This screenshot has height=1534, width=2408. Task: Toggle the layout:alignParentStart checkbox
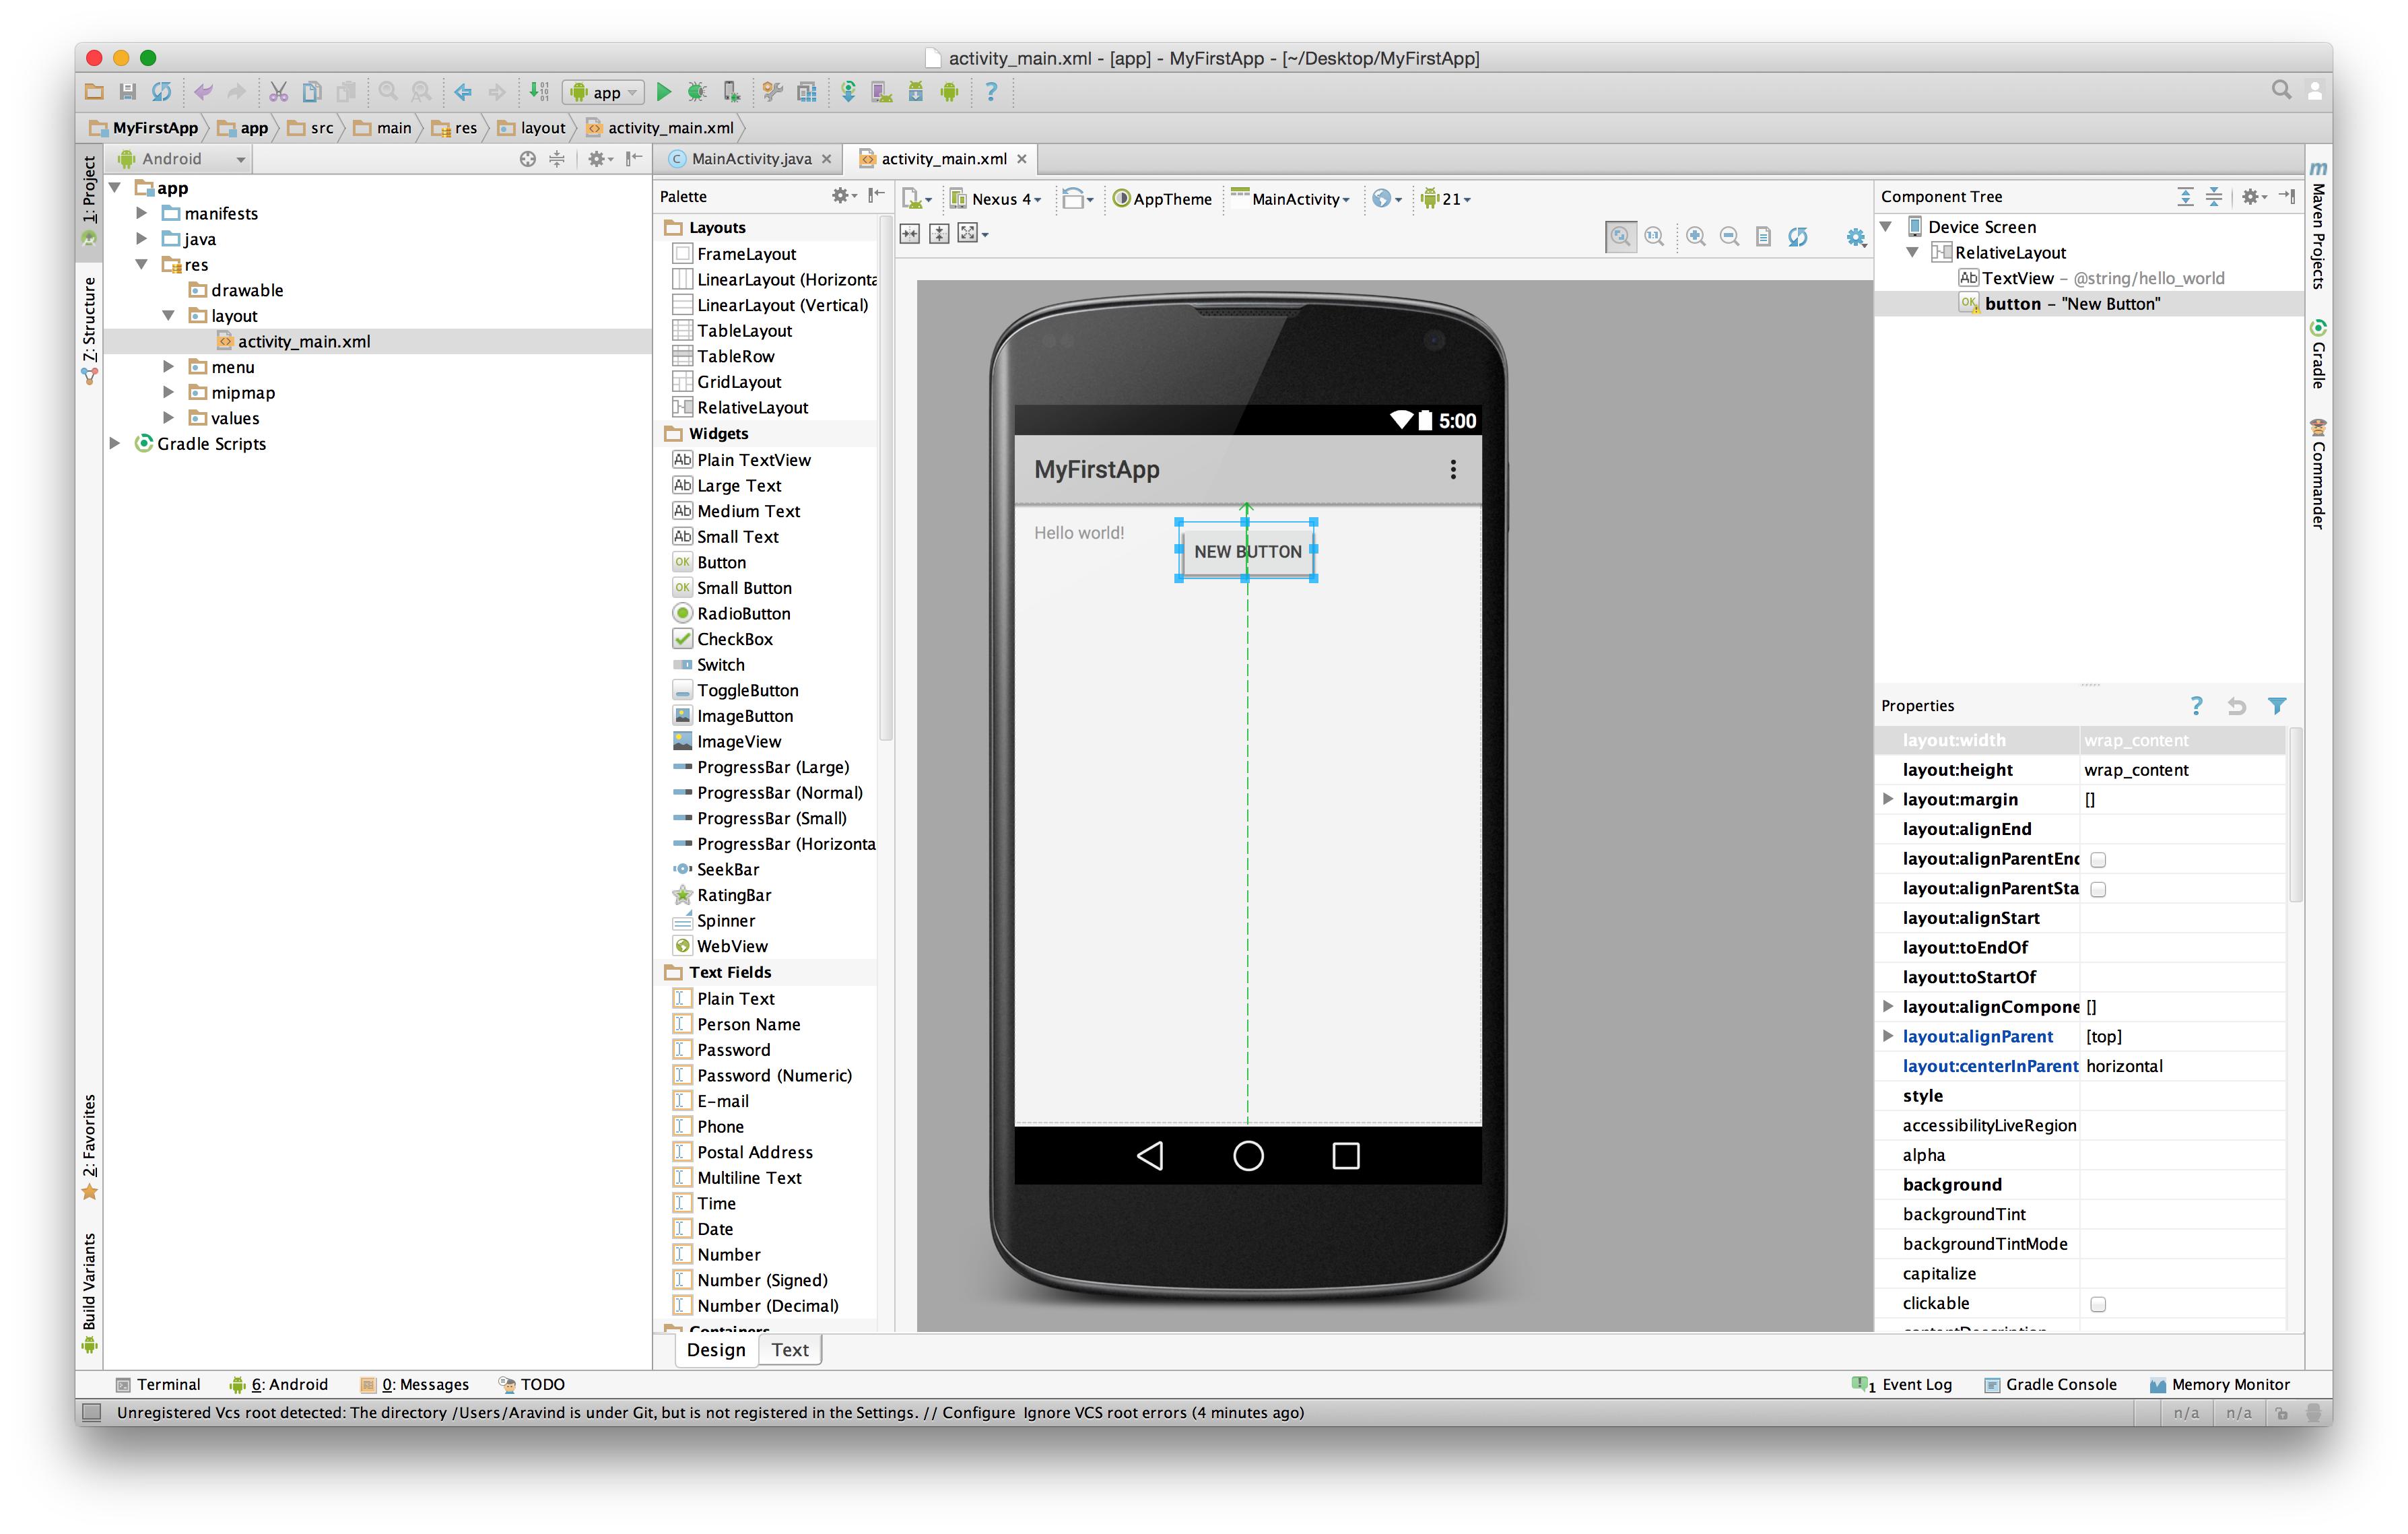tap(2098, 889)
